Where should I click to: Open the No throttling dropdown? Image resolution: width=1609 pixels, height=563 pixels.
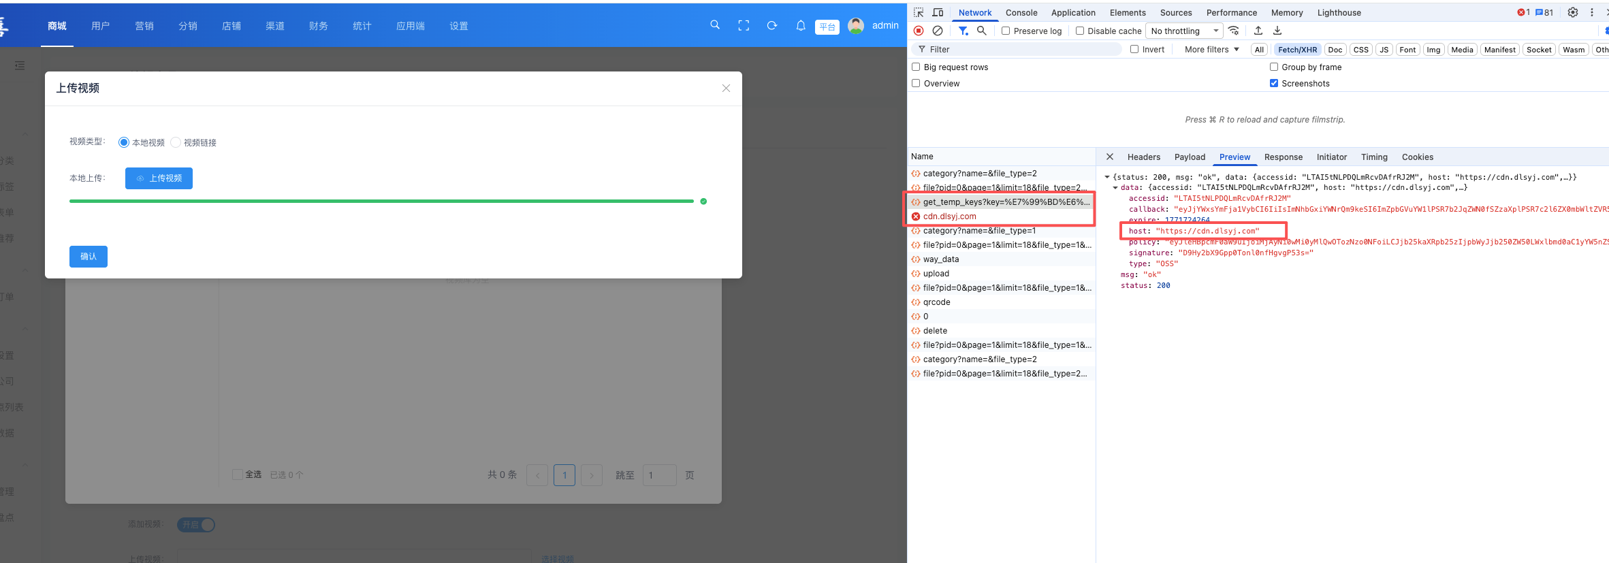tap(1184, 31)
